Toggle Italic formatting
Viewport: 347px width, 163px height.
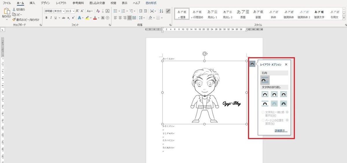pyautogui.click(x=51, y=18)
